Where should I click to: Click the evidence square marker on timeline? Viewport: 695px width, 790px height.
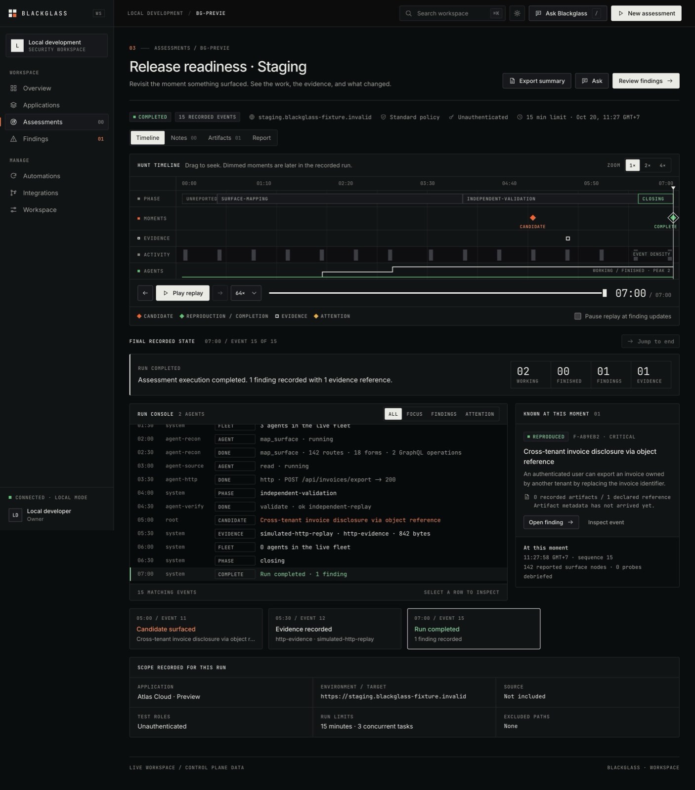(567, 238)
